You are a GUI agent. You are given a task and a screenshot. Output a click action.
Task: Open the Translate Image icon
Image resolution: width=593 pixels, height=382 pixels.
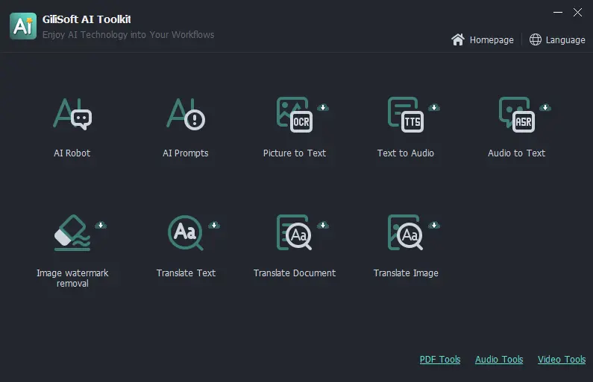[406, 232]
